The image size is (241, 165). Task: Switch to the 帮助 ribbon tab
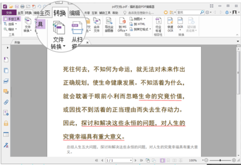pos(115,13)
